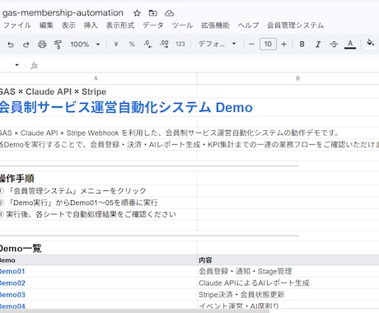Star the gas-membership-automation document

[x=137, y=13]
